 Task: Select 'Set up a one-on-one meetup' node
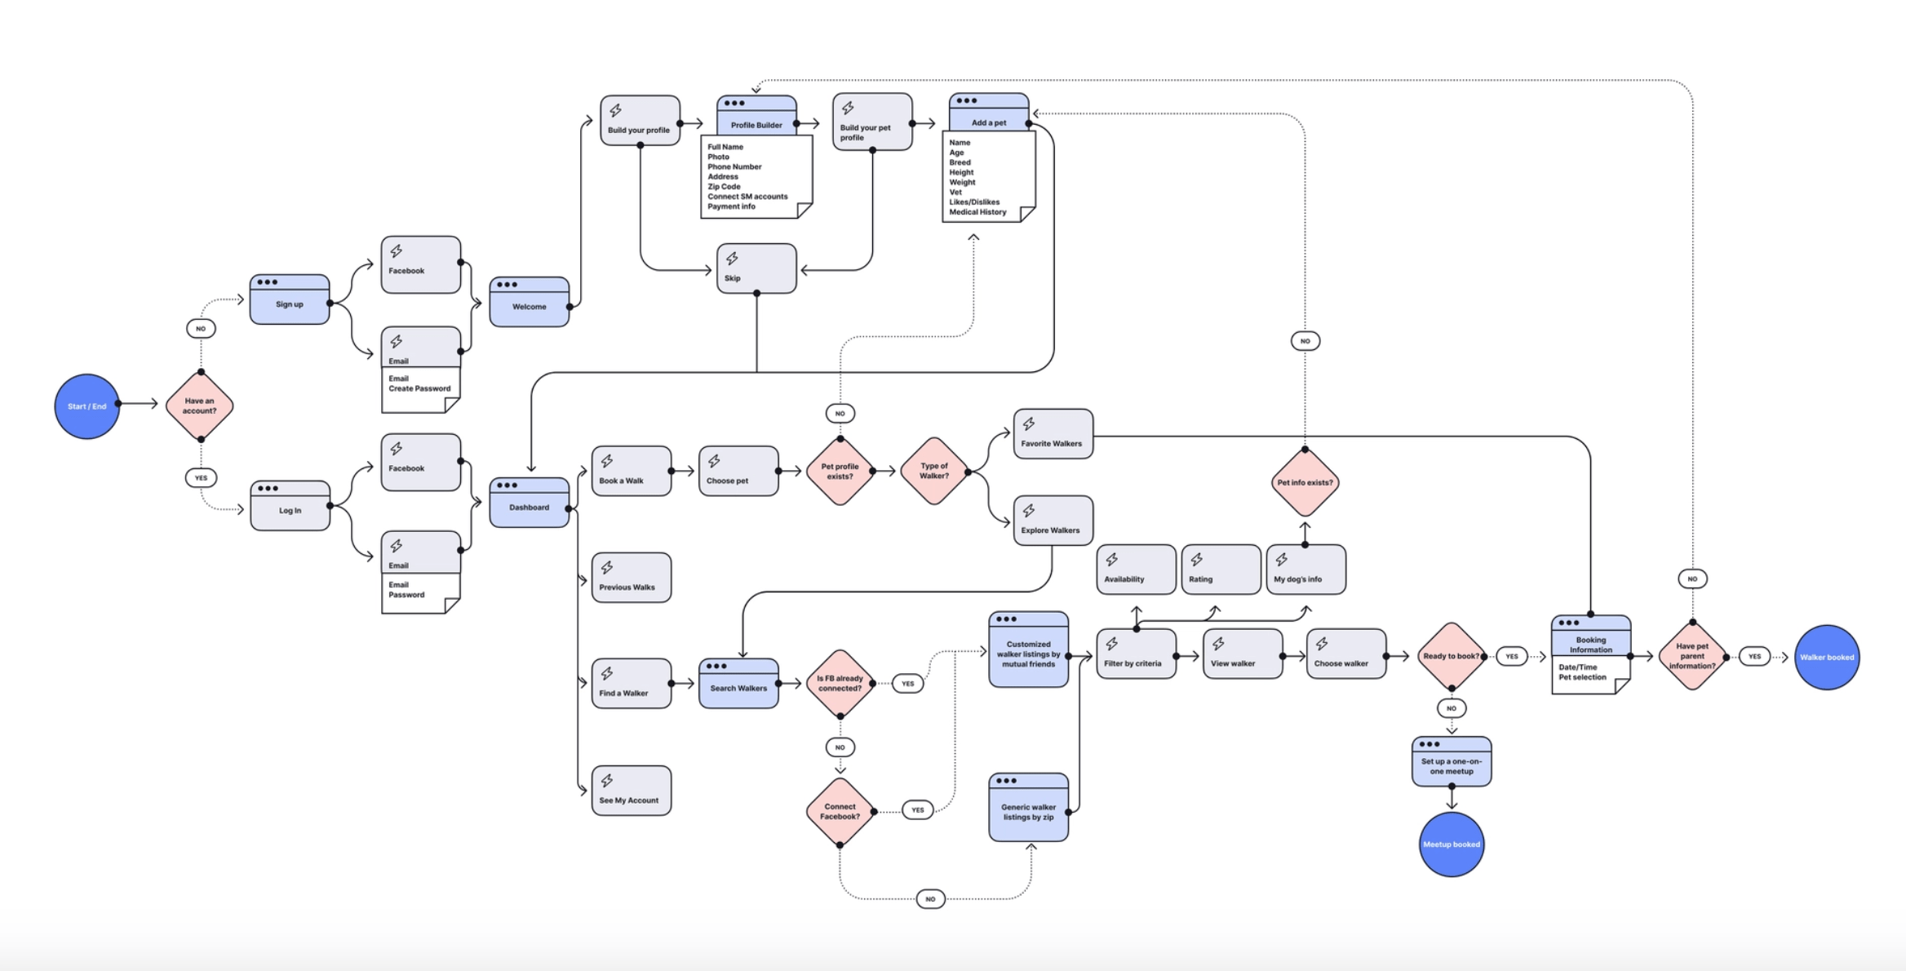coord(1452,762)
